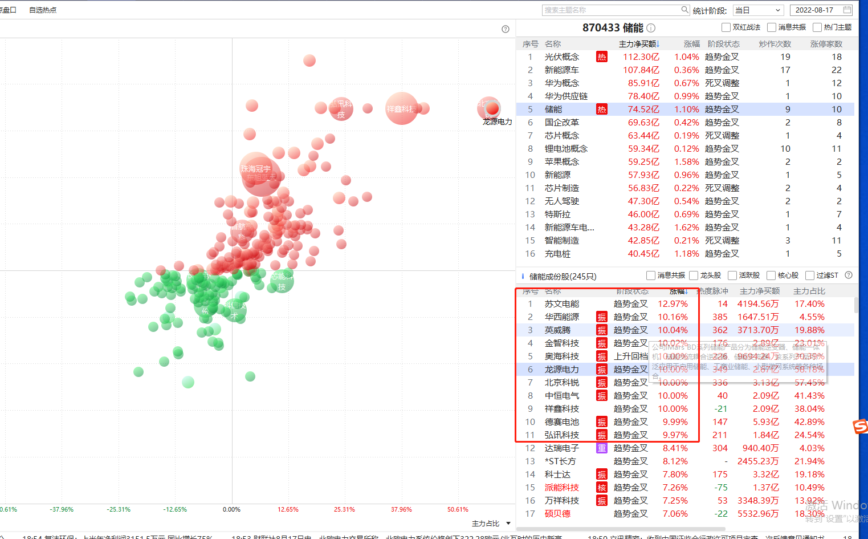Click the 热 badge on the 储能 theme row
This screenshot has height=539, width=868.
pos(601,110)
